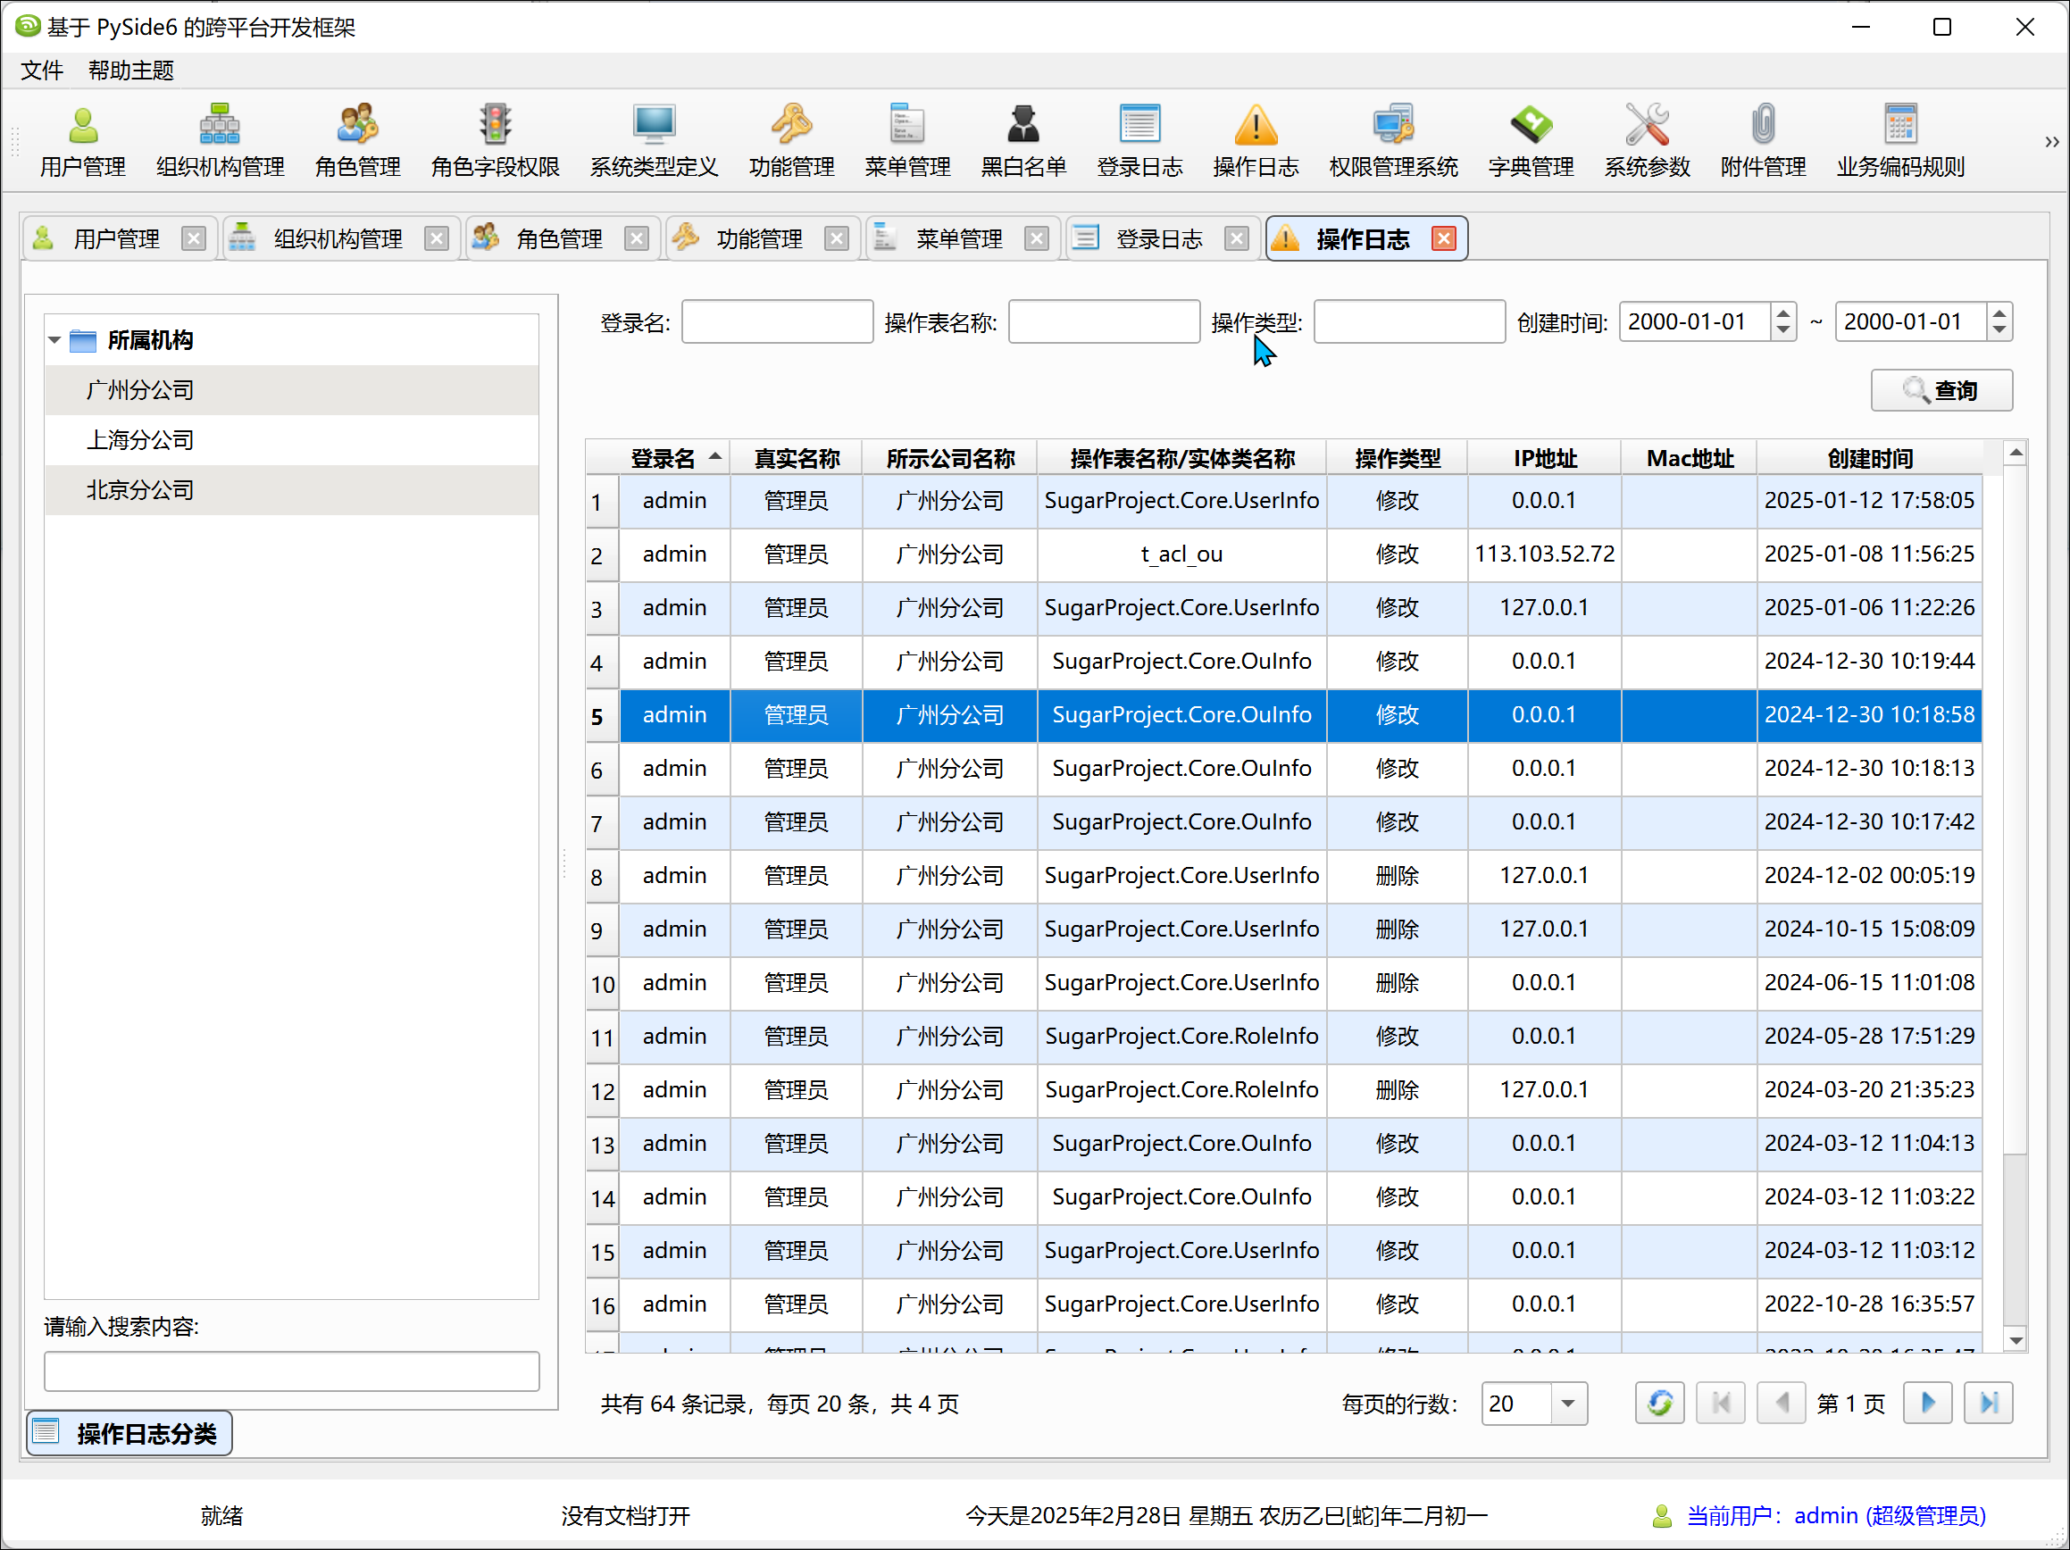Decrease the end 创建时间 date
This screenshot has width=2070, height=1550.
tap(1999, 329)
